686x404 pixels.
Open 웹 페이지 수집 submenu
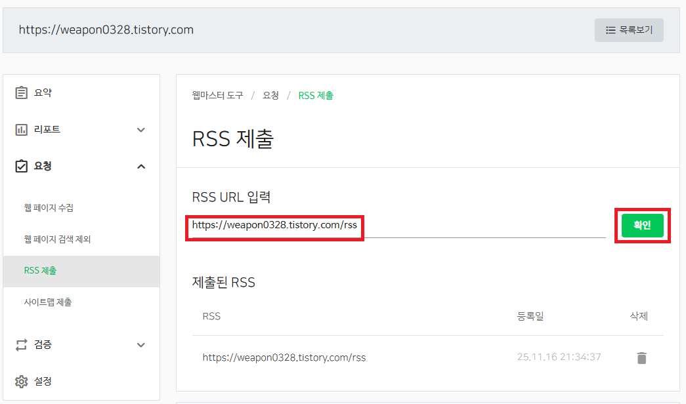[x=49, y=208]
